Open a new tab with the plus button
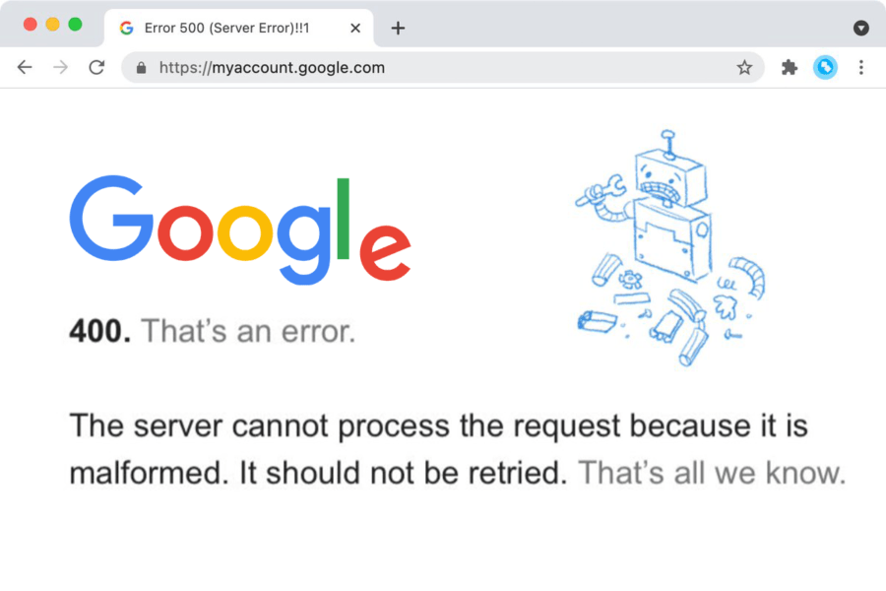The image size is (886, 591). pos(398,28)
